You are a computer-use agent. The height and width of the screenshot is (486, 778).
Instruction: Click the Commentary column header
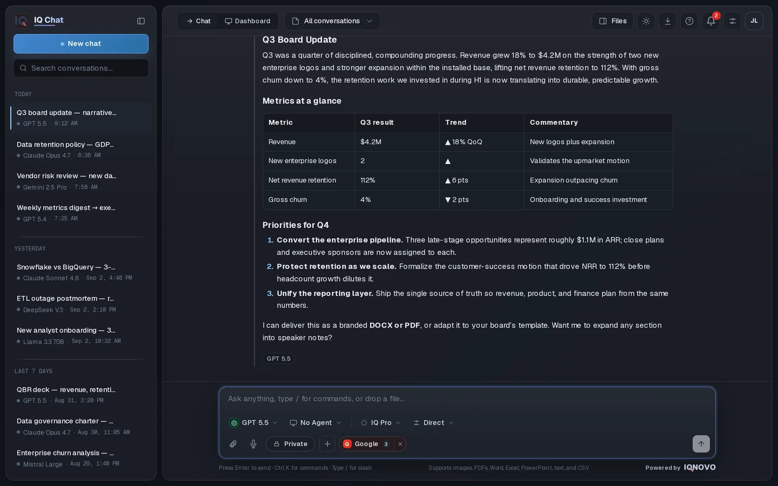[x=598, y=122]
